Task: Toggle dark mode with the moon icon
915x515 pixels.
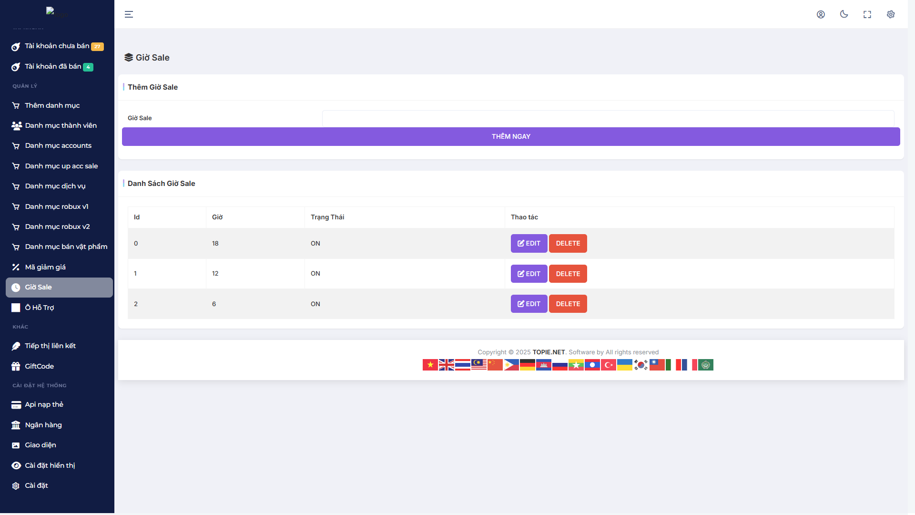Action: [844, 14]
